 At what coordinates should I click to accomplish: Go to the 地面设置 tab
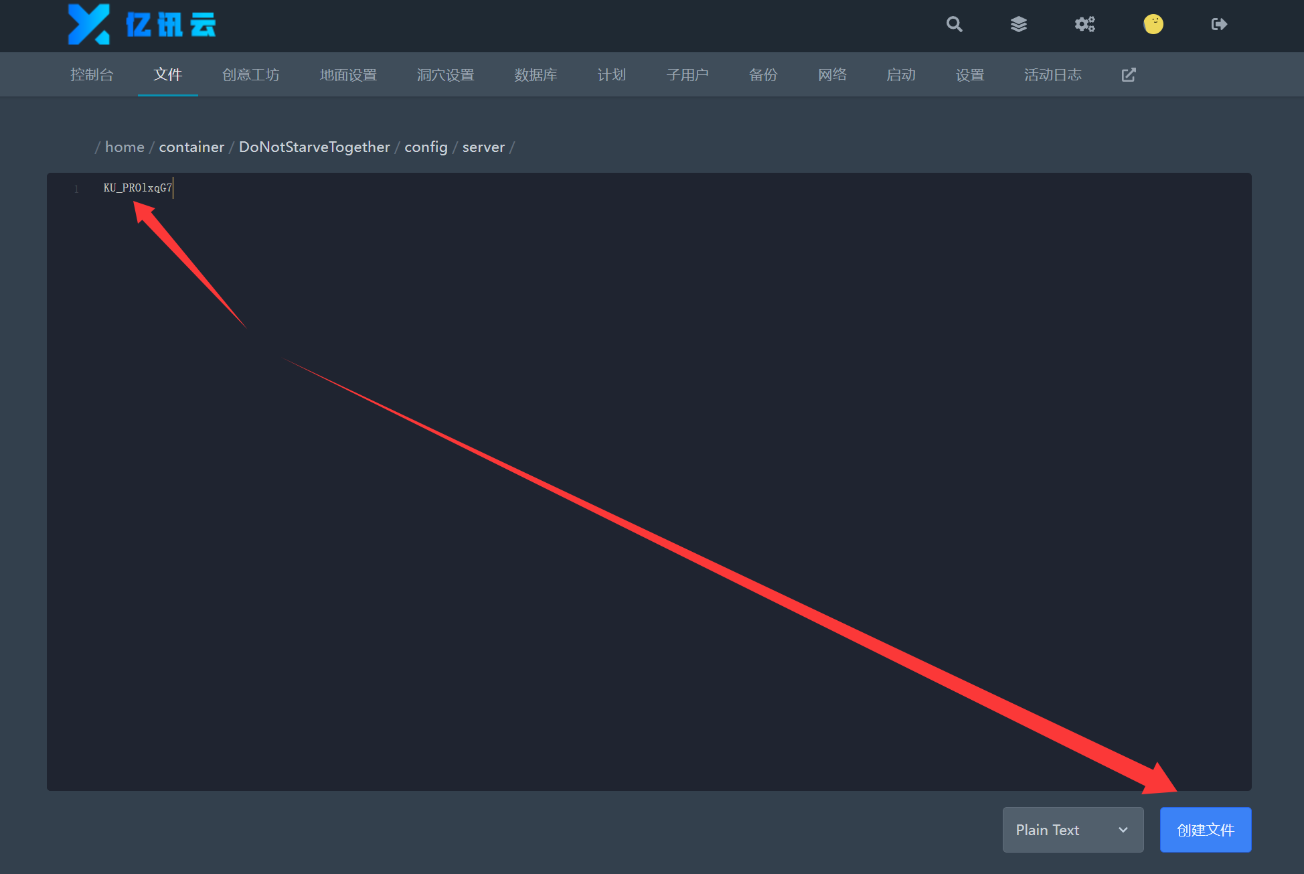coord(348,75)
